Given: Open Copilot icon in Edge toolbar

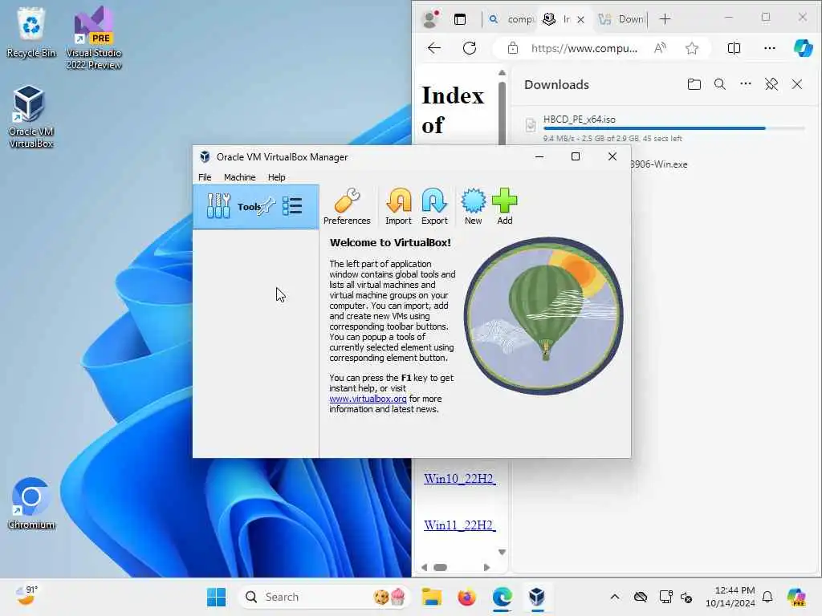Looking at the screenshot, I should (803, 48).
